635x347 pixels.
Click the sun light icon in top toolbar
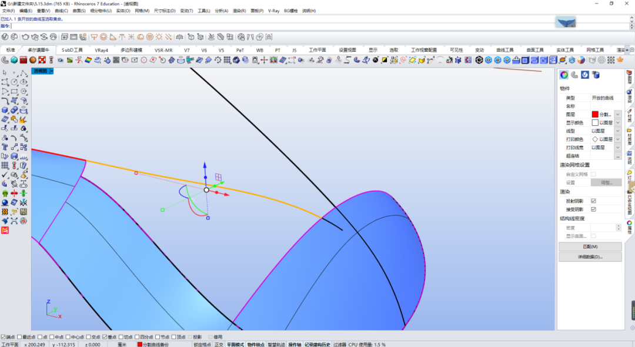click(159, 37)
